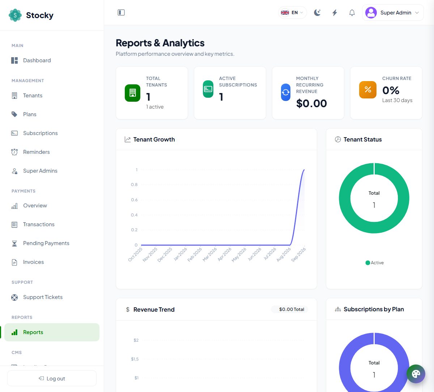Click the green Tenant Status donut ring
This screenshot has width=434, height=392.
point(345,198)
